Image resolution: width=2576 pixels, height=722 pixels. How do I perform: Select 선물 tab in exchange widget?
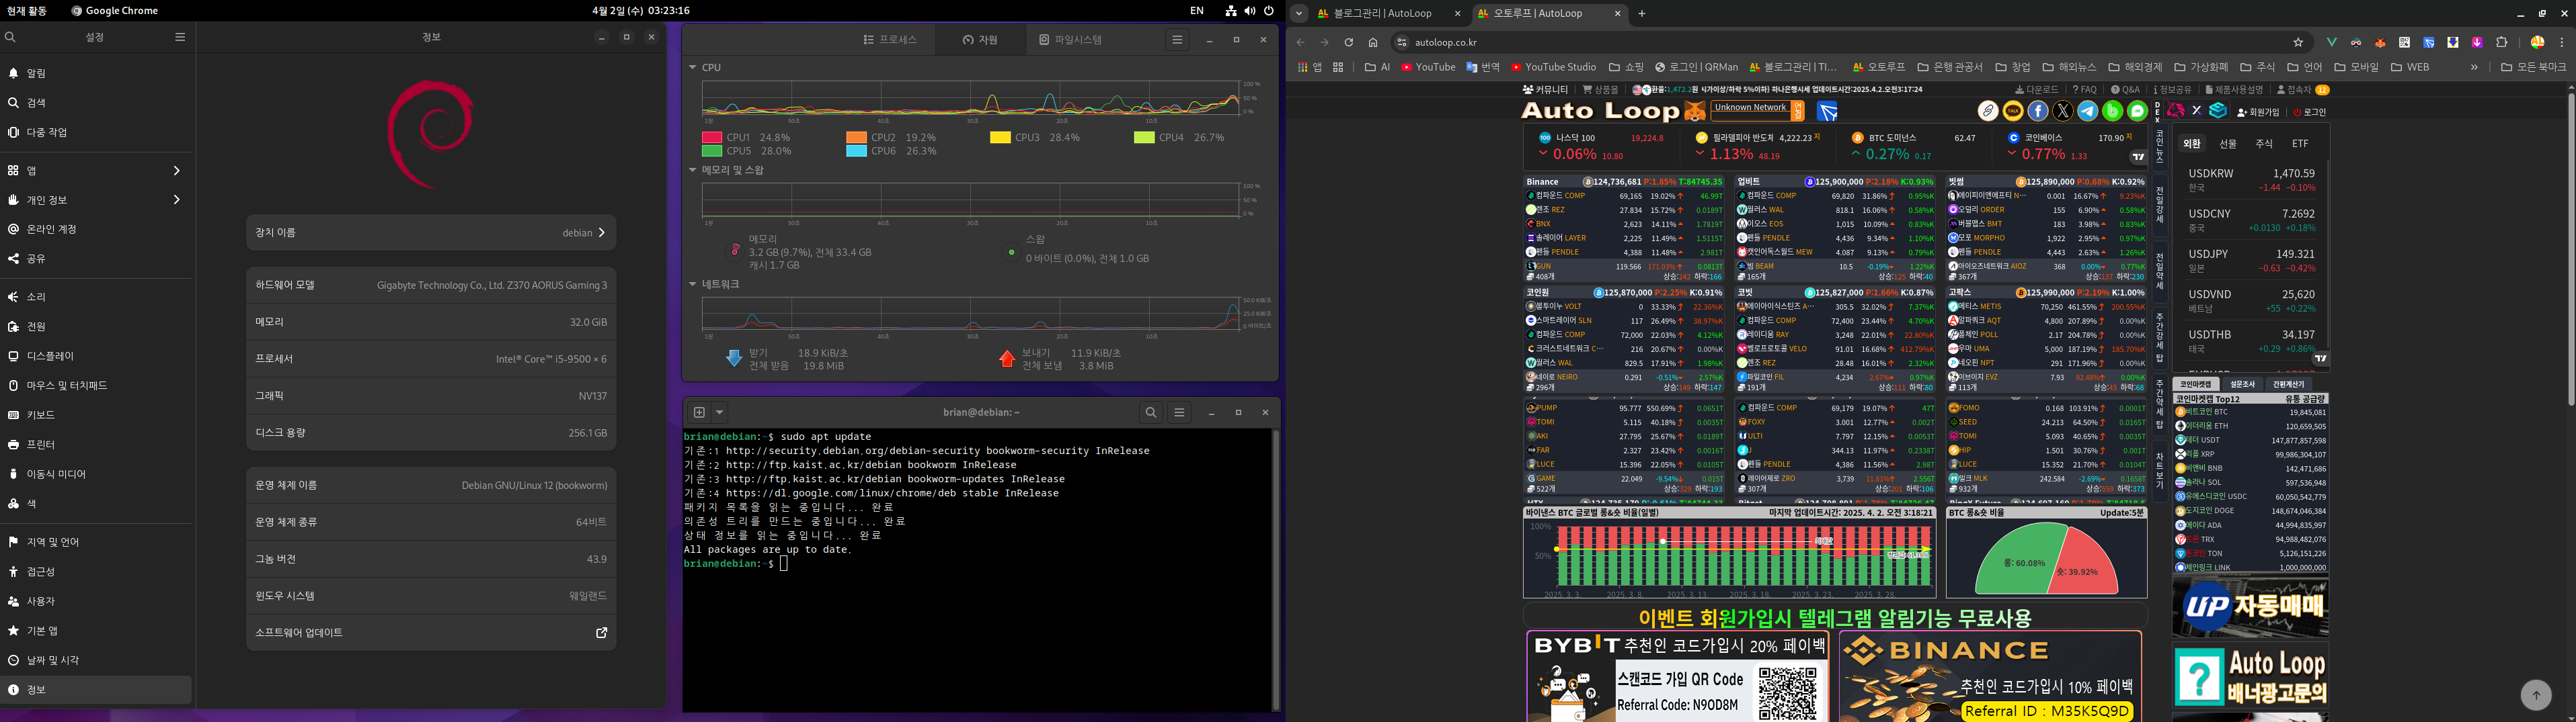(x=2228, y=144)
